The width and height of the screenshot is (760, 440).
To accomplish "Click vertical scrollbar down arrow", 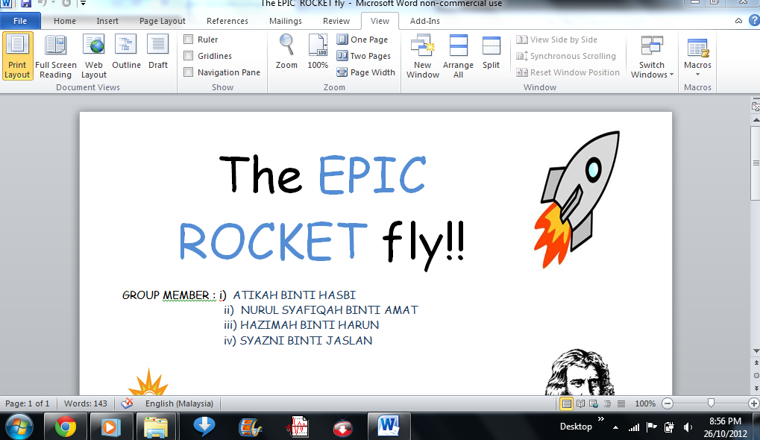I will [x=756, y=351].
